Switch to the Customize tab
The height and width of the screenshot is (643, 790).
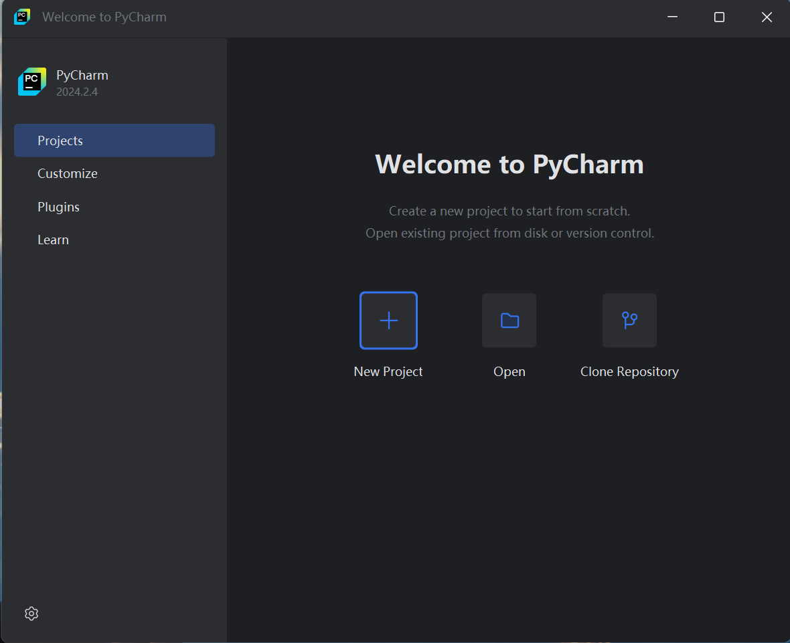tap(114, 173)
